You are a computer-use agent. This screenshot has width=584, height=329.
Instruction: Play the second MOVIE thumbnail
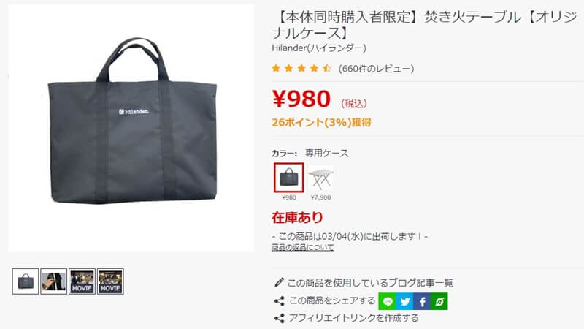pyautogui.click(x=110, y=281)
